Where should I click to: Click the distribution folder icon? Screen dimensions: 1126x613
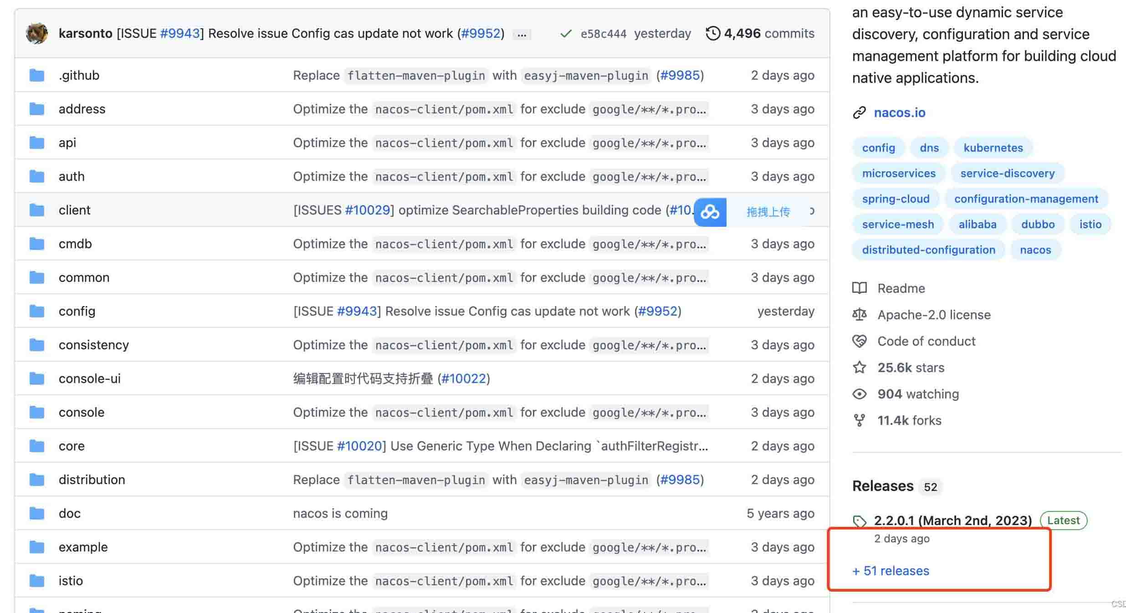(37, 480)
